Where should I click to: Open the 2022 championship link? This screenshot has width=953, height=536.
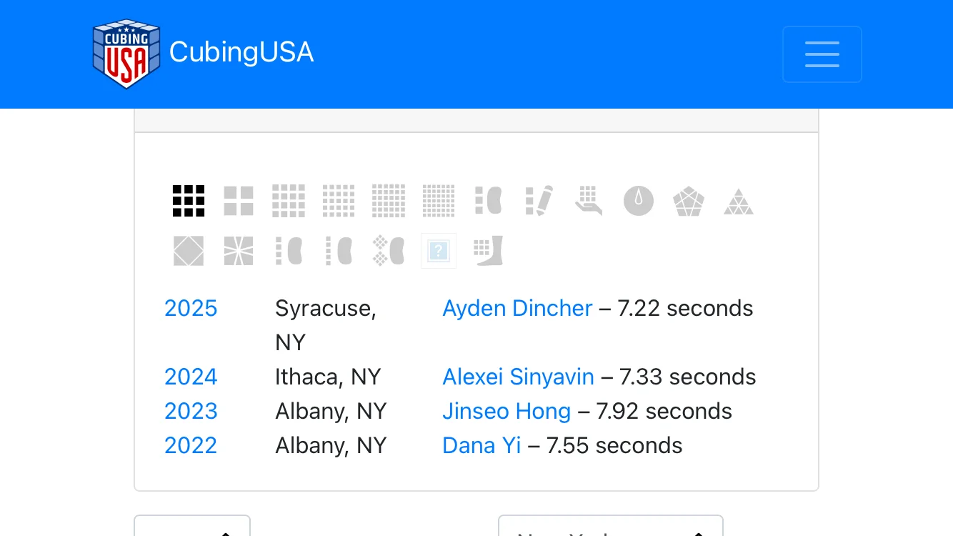pyautogui.click(x=191, y=445)
